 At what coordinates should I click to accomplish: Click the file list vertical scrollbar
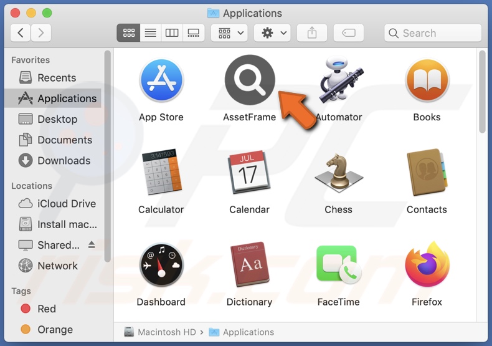tap(482, 92)
